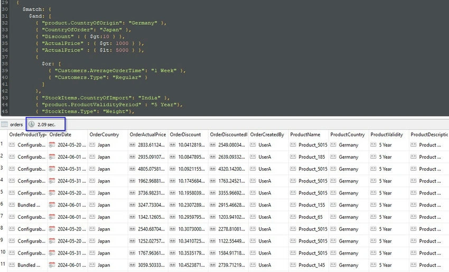Viewport: 449px width, 272px height.
Task: Select the discount cell 10.2307289
Action: pyautogui.click(x=188, y=205)
